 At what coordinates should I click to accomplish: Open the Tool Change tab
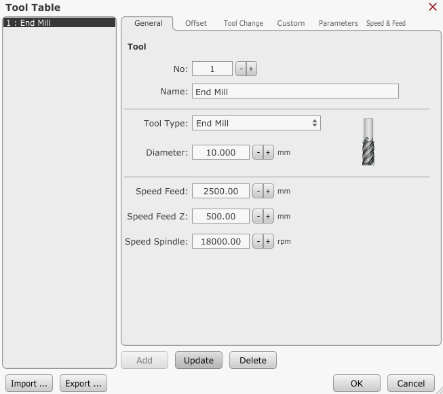pyautogui.click(x=243, y=23)
